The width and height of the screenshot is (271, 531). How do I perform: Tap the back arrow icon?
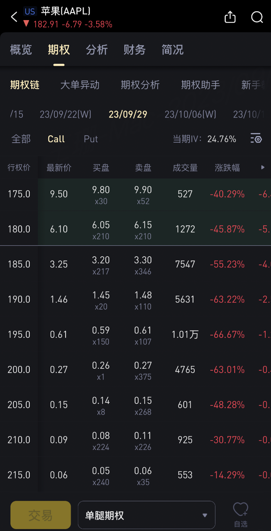point(14,17)
